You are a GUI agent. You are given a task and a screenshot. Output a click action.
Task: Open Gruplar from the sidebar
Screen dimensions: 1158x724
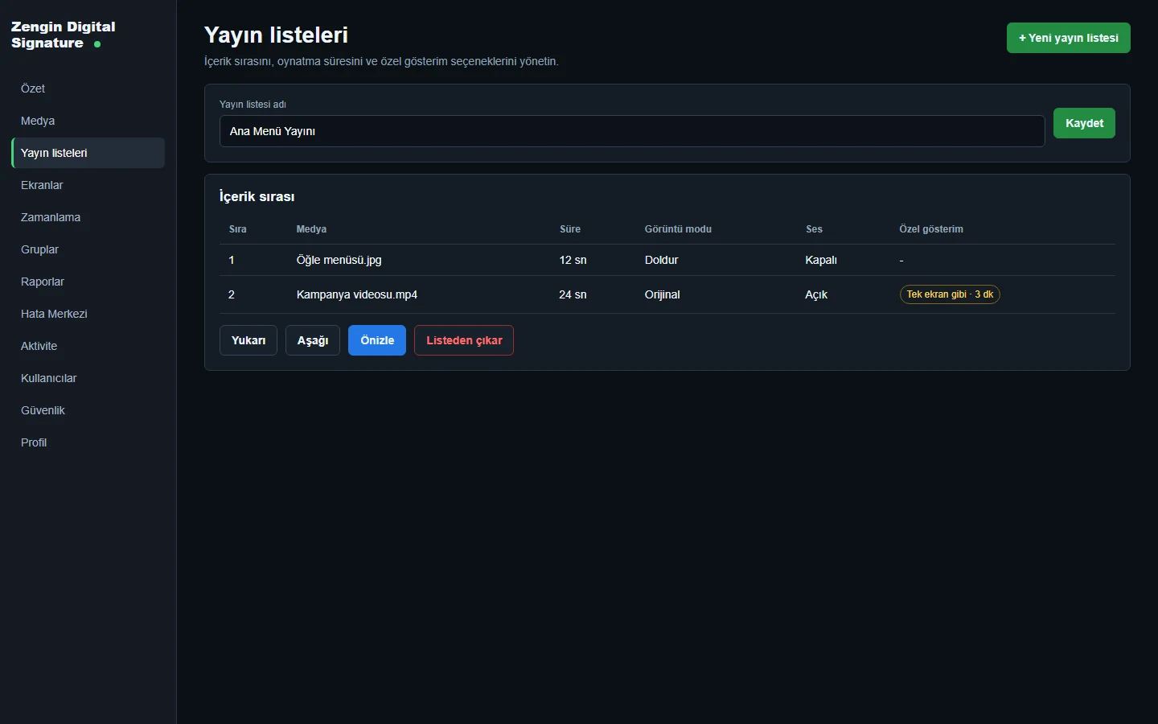click(x=88, y=249)
